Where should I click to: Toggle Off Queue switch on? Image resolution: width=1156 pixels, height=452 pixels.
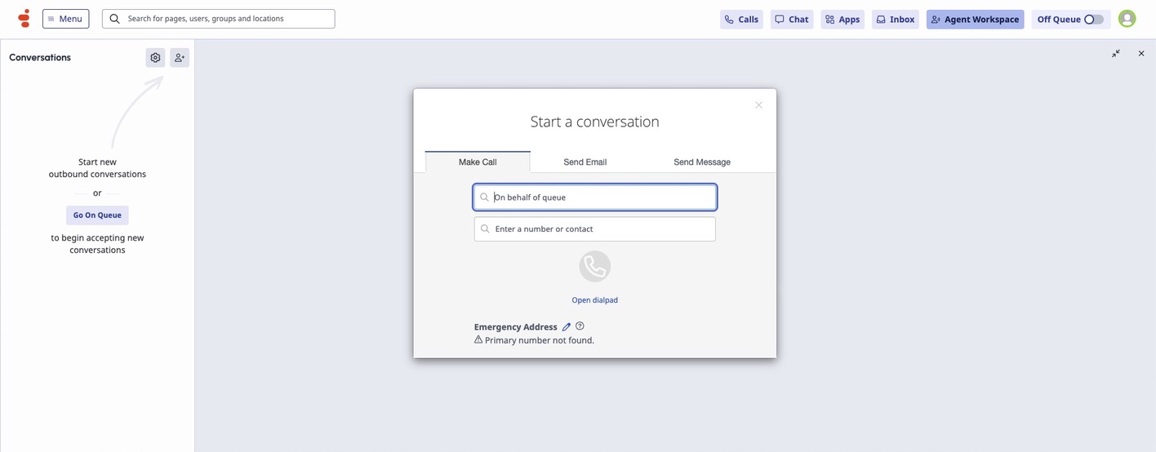1093,20
